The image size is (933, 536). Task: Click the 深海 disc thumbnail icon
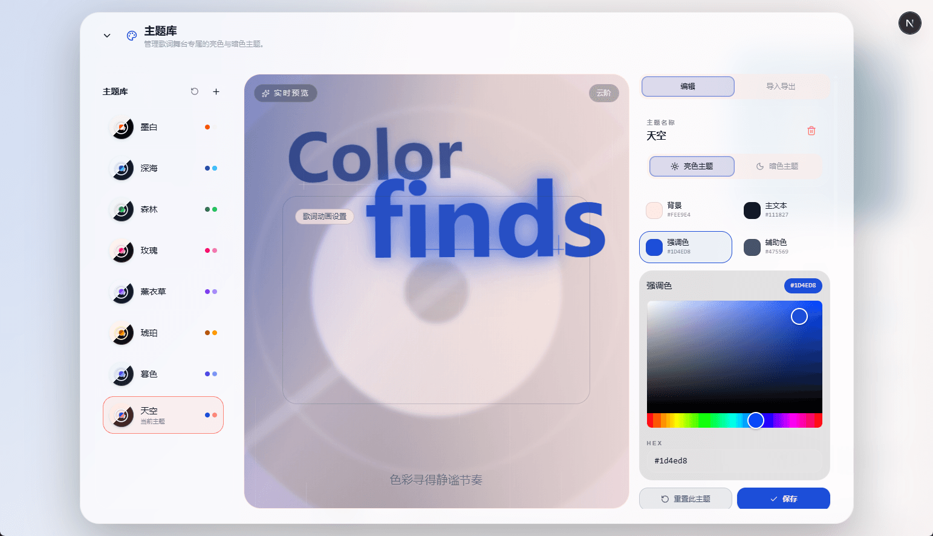tap(122, 168)
